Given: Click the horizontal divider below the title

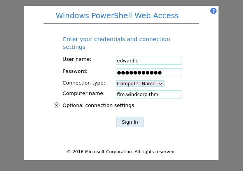Looking at the screenshot, I should click(x=121, y=23).
